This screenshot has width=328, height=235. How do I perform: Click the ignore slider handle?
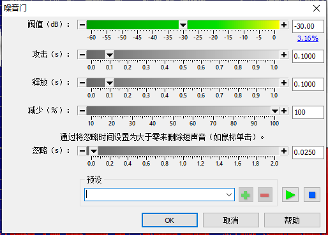pos(94,151)
